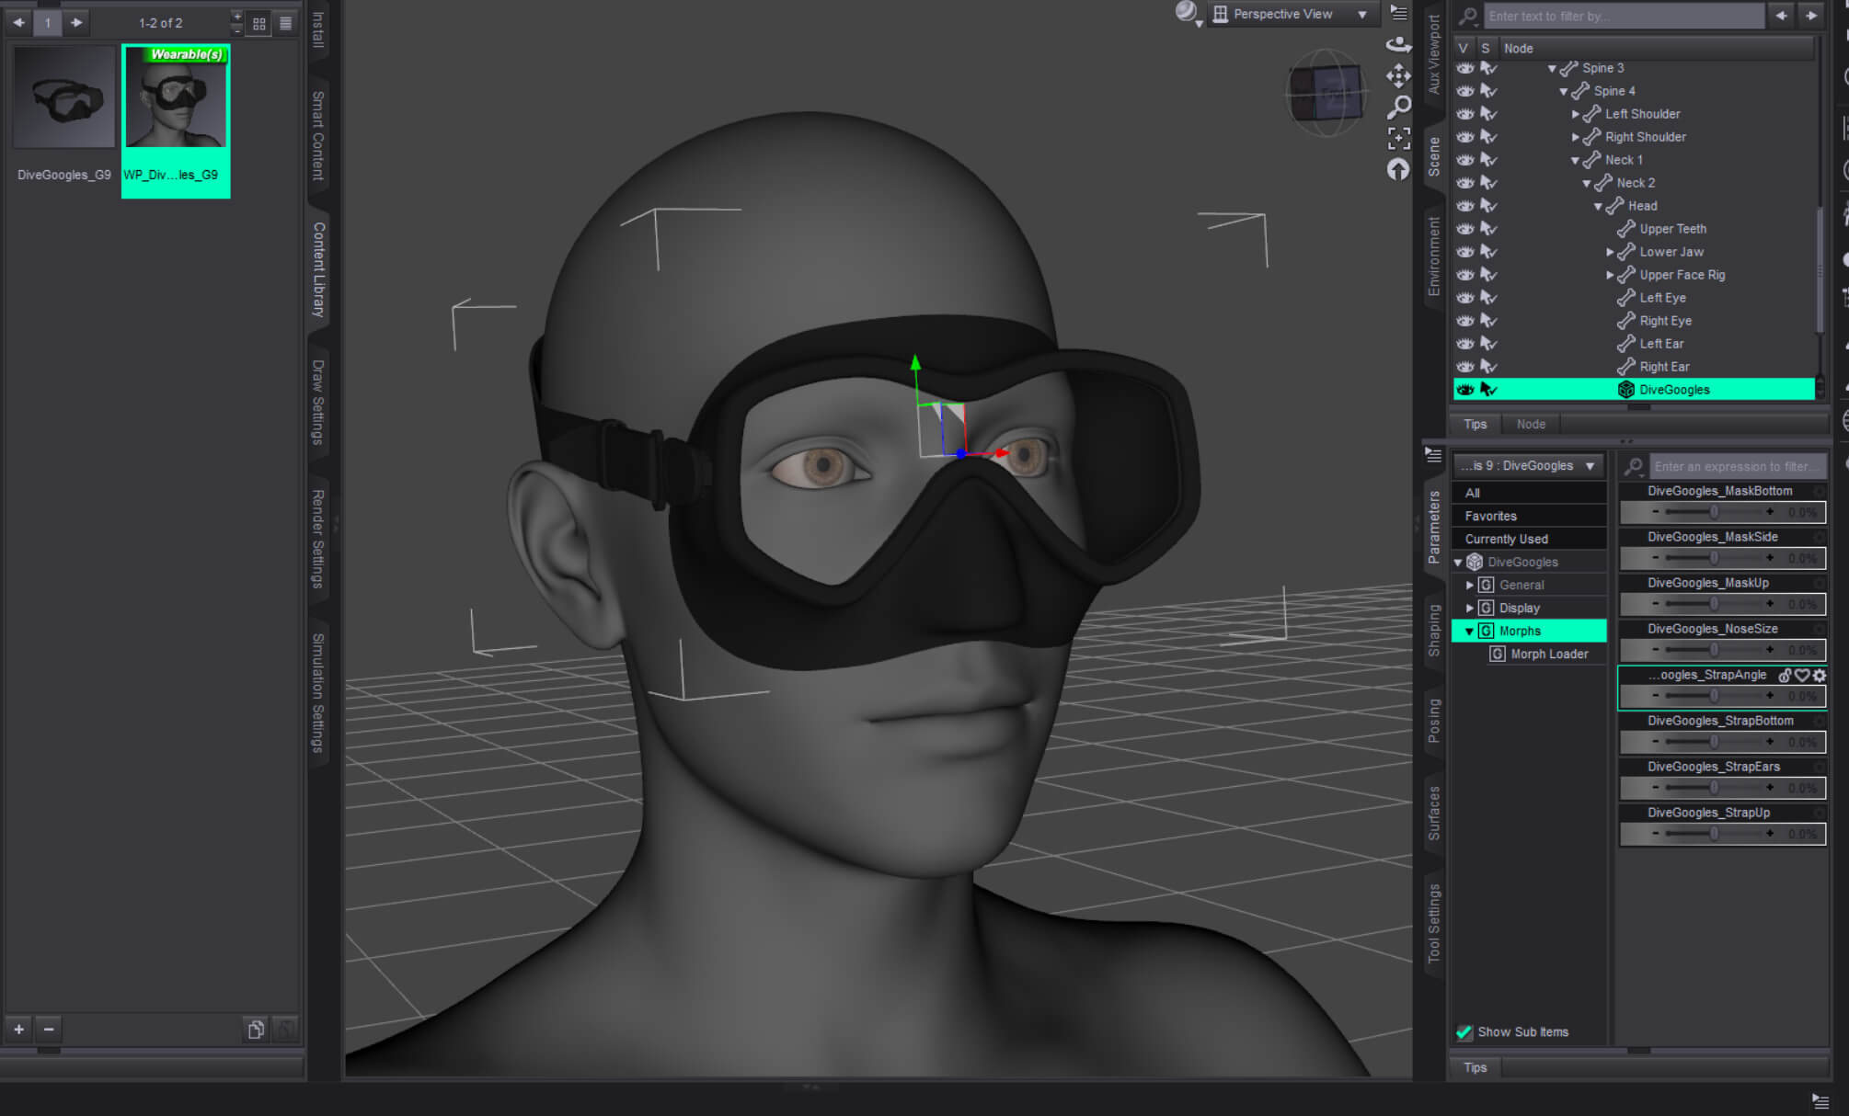
Task: Click the reset camera viewport icon
Action: click(x=1398, y=169)
